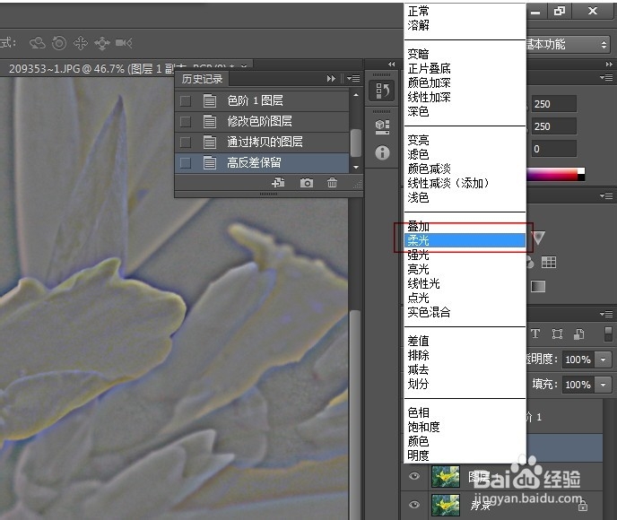Image resolution: width=617 pixels, height=520 pixels.
Task: Open History panel dock icon
Action: 382,91
